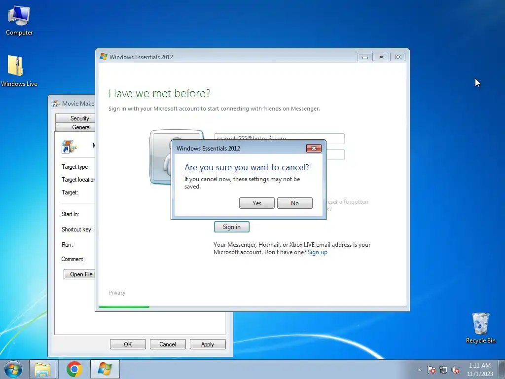This screenshot has height=379, width=505.
Task: Open the Privacy link
Action: tap(117, 293)
